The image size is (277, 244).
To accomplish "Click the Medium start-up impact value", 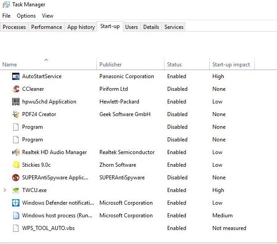I will tap(222, 216).
